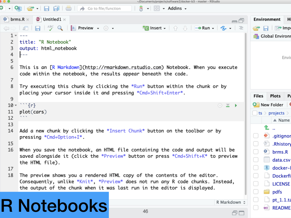Expand the Insert chunk dropdown
Screen dimensions: 291x218
165,28
